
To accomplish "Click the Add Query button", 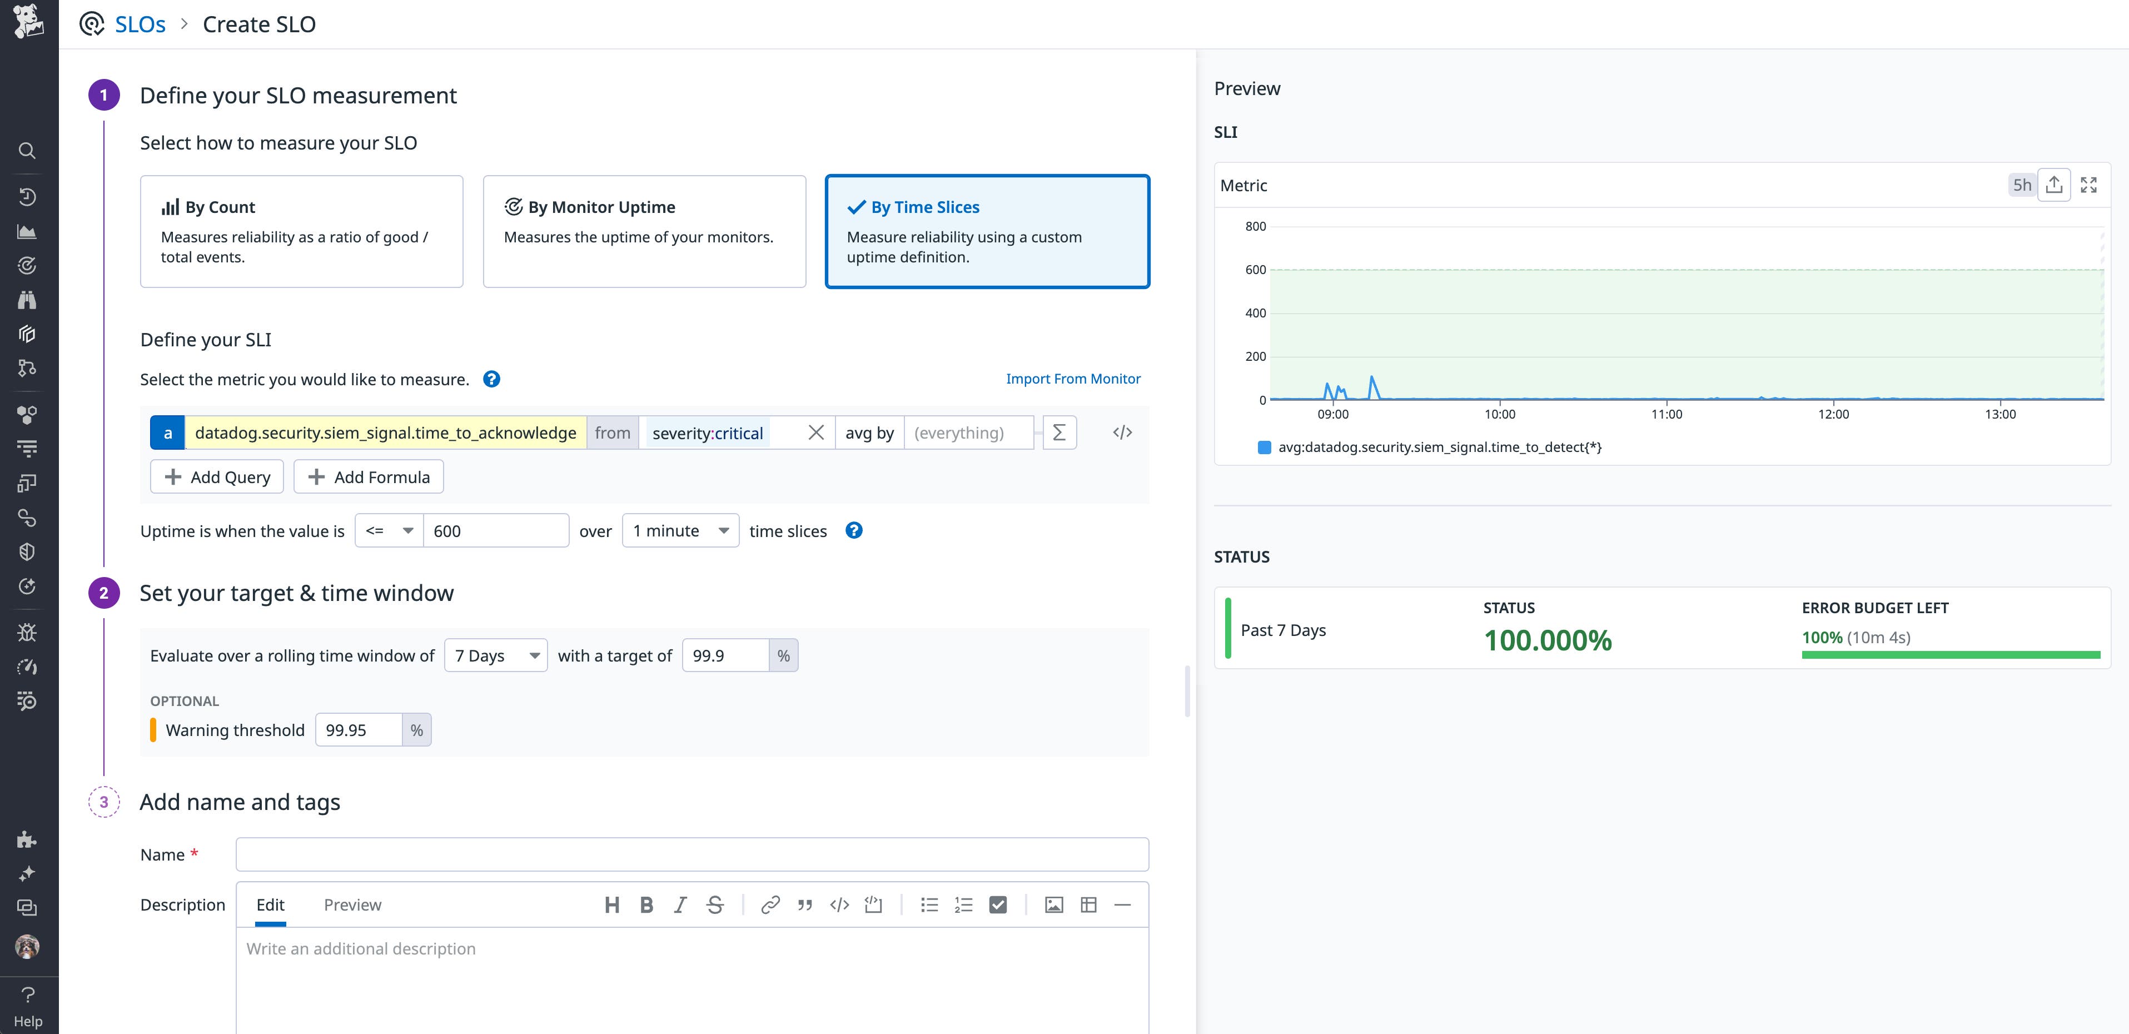I will pos(217,476).
